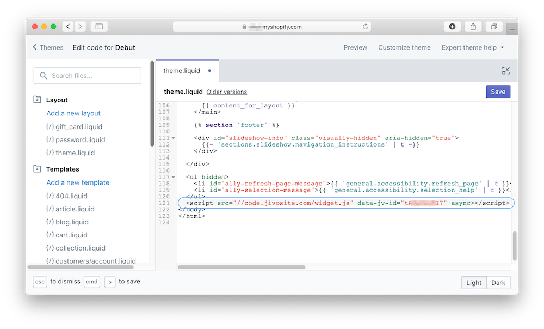Focus the Search files input
This screenshot has height=329, width=544.
(x=88, y=75)
